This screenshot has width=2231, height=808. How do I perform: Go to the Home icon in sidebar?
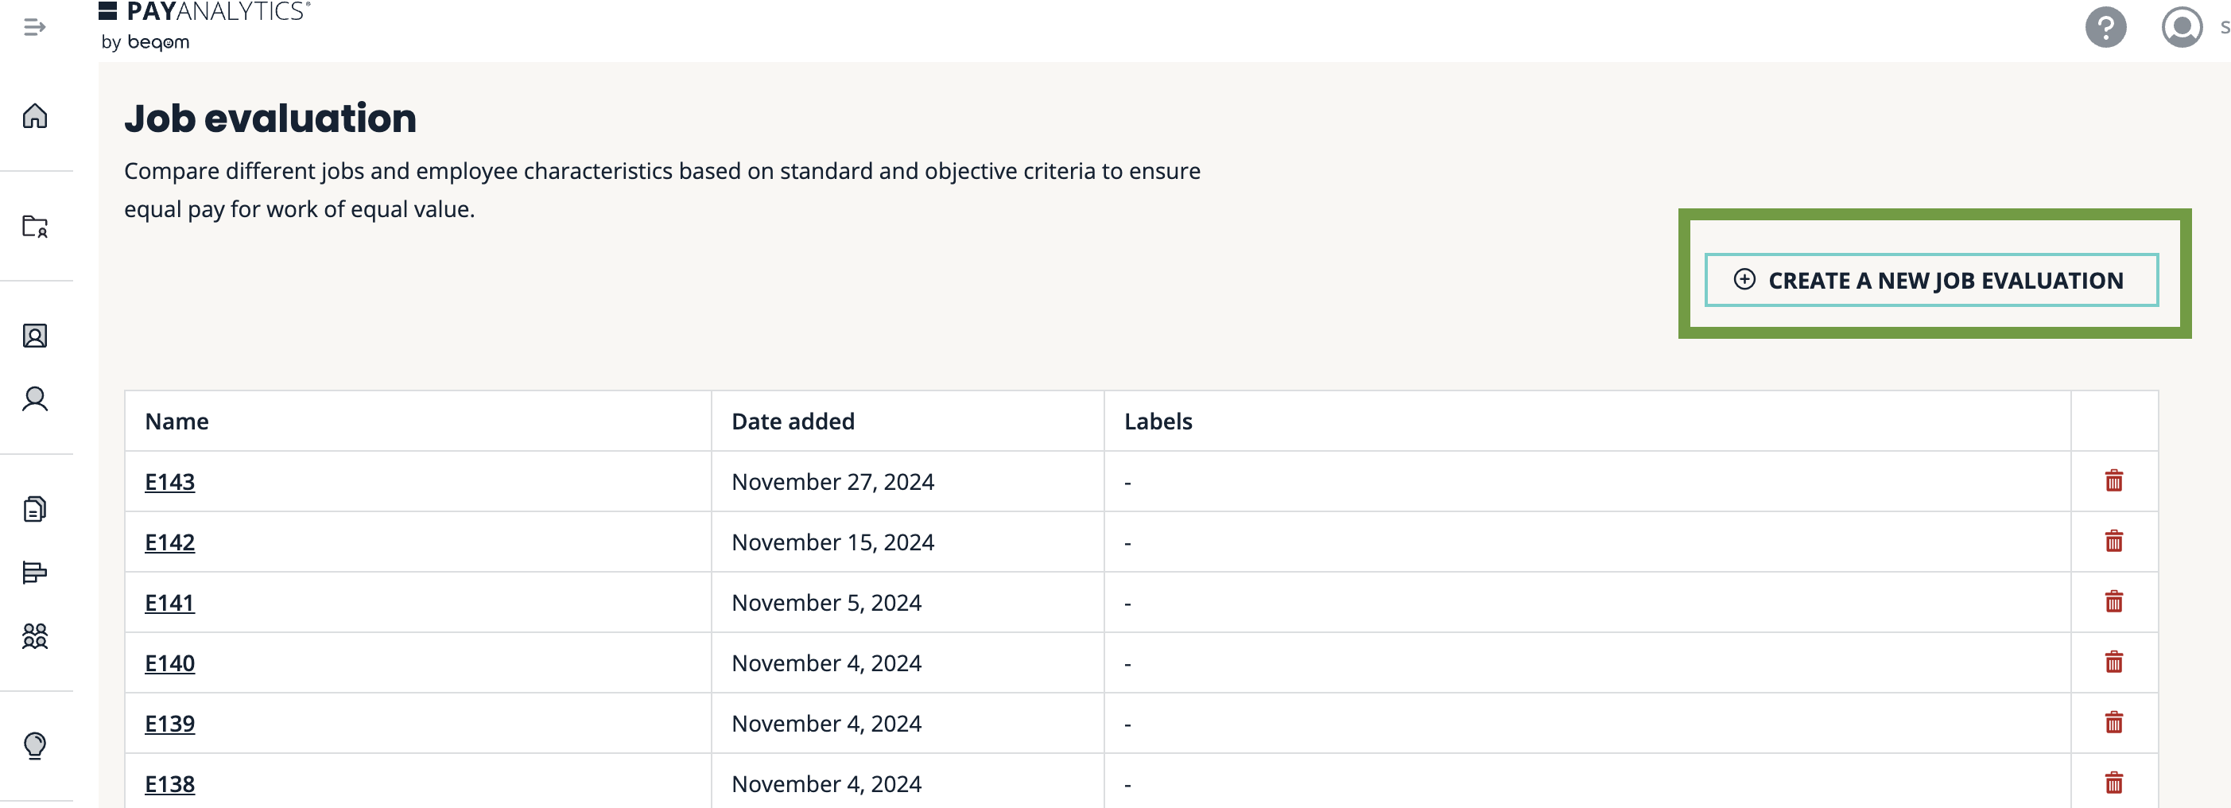(35, 116)
